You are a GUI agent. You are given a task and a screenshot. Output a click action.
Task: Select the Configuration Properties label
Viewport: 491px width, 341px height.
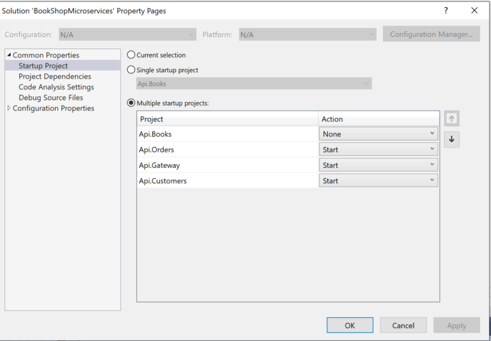(x=53, y=109)
